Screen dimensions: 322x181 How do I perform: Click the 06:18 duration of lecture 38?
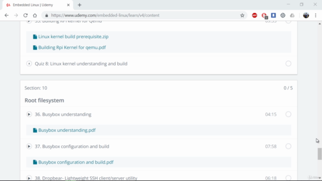pos(271,178)
